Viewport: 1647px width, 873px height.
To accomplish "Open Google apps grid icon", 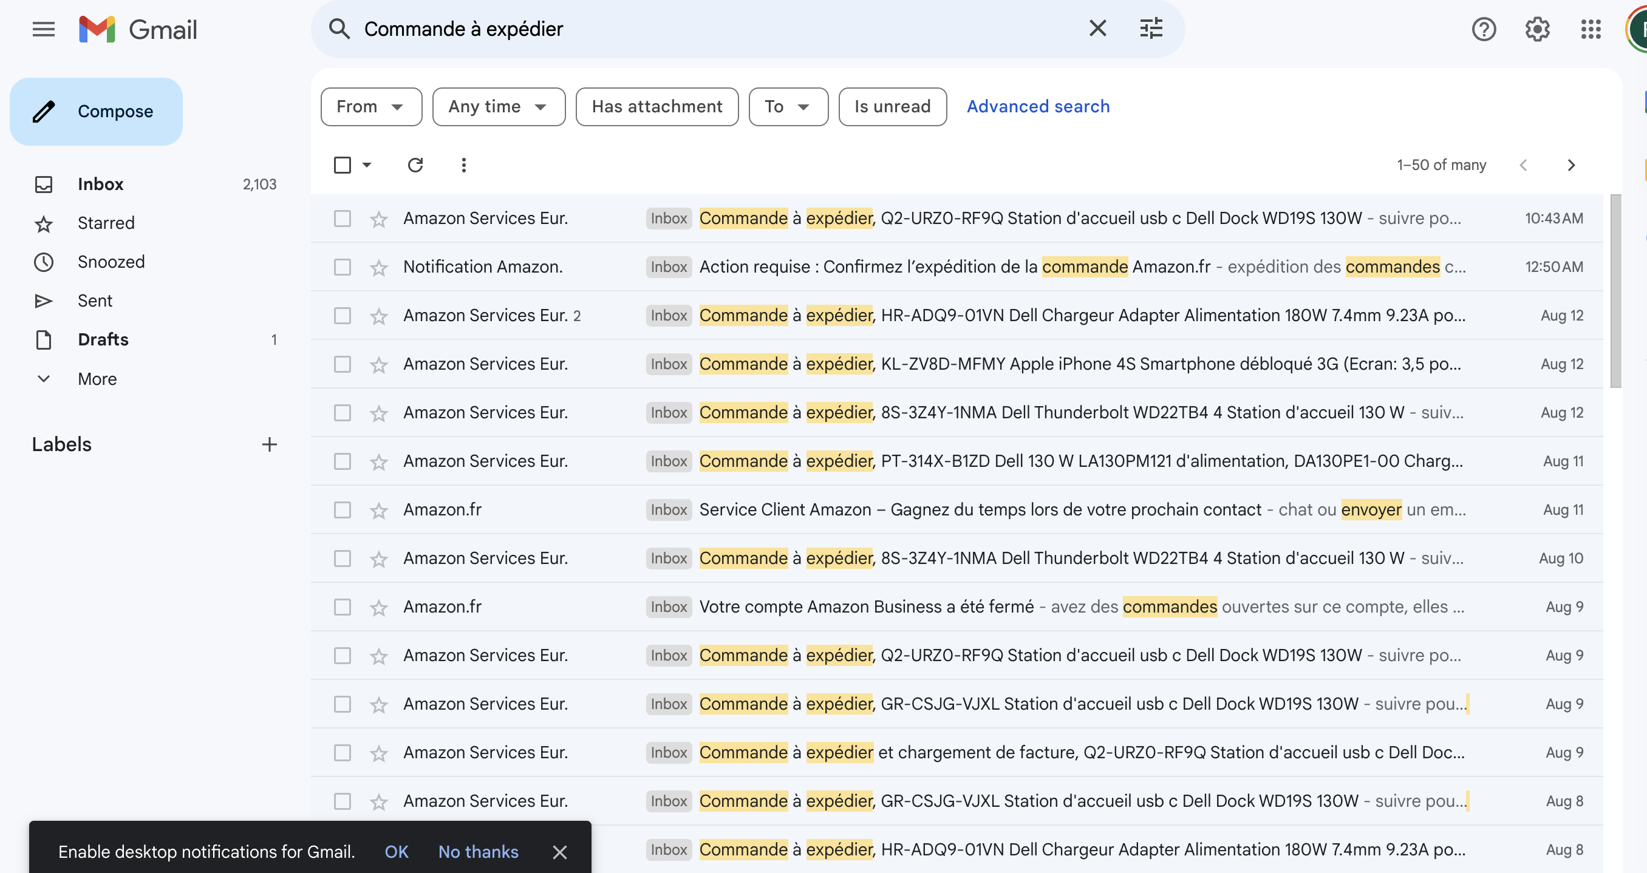I will click(x=1591, y=29).
